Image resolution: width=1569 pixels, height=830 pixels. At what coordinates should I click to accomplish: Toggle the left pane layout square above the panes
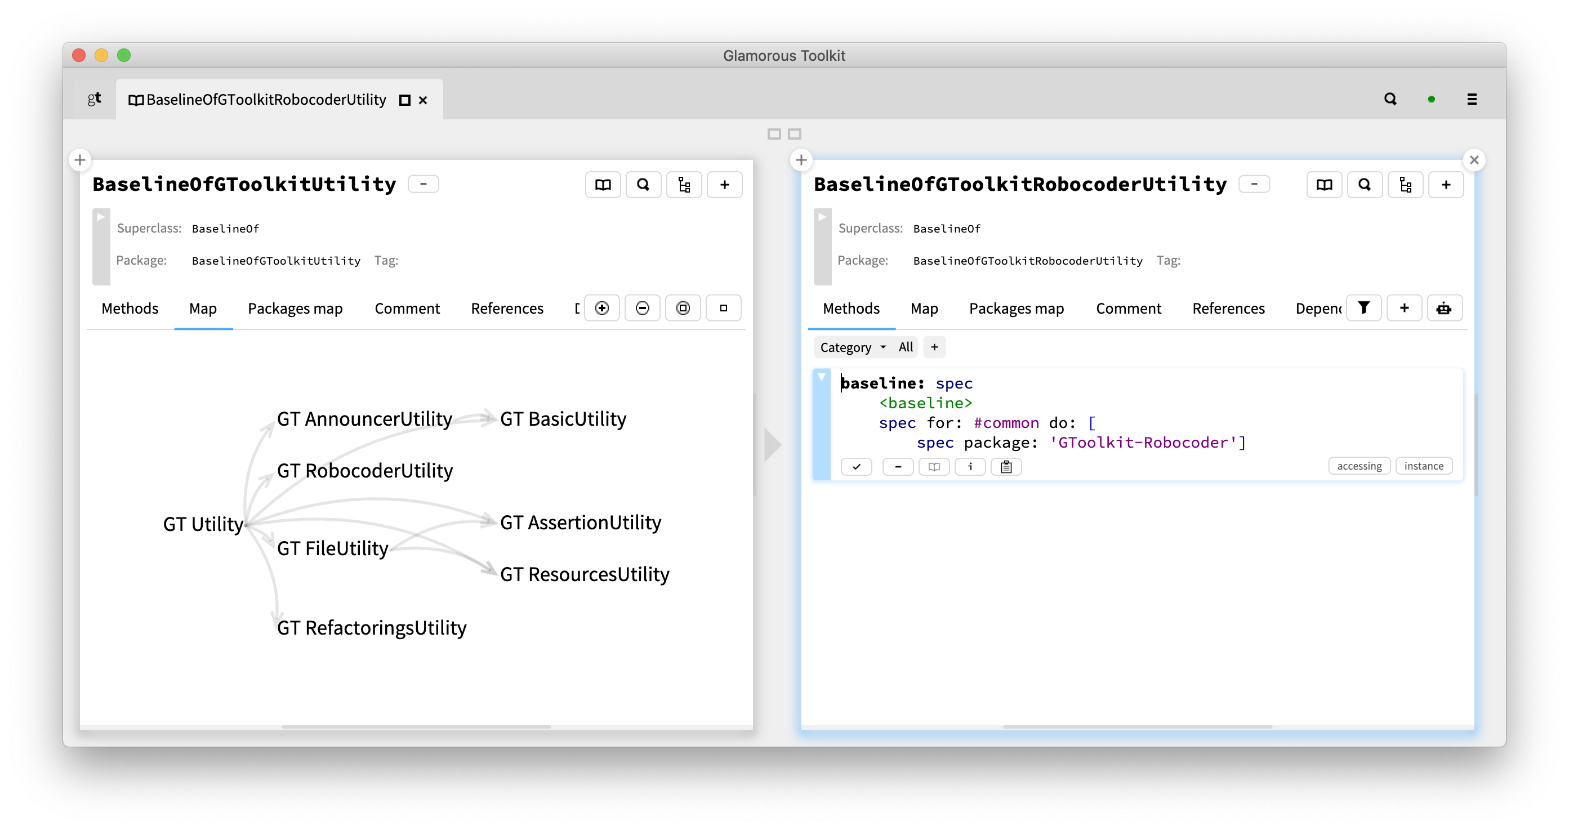click(x=775, y=133)
